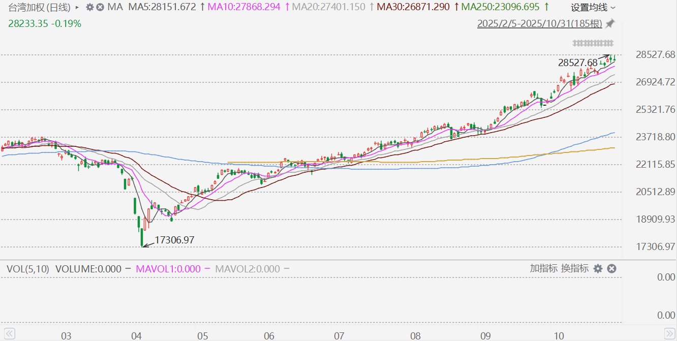Expand the 台湾加权(日线) period arrow
Viewport: 677px width, 341px height.
click(77, 8)
